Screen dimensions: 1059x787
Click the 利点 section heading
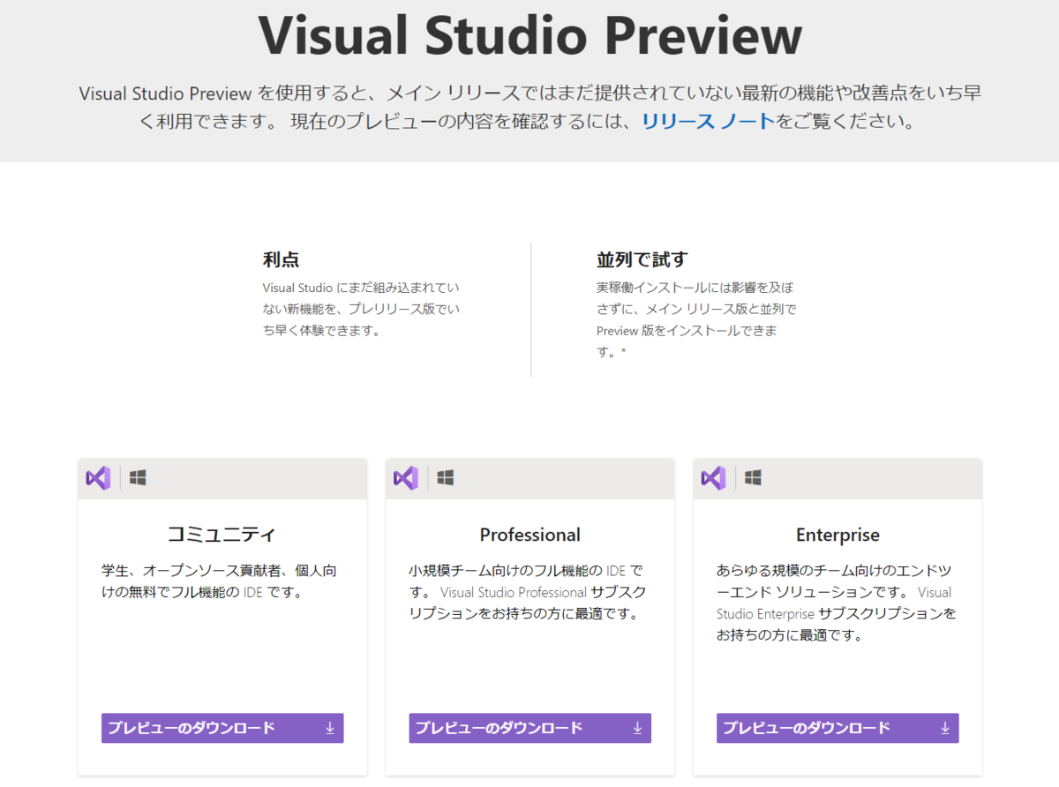click(x=279, y=259)
